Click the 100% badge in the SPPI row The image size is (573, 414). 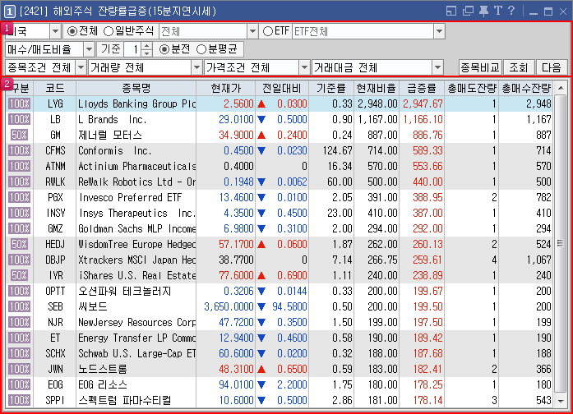20,401
